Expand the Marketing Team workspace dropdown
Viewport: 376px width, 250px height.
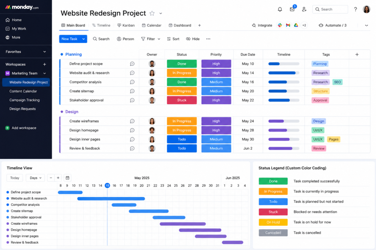44,73
